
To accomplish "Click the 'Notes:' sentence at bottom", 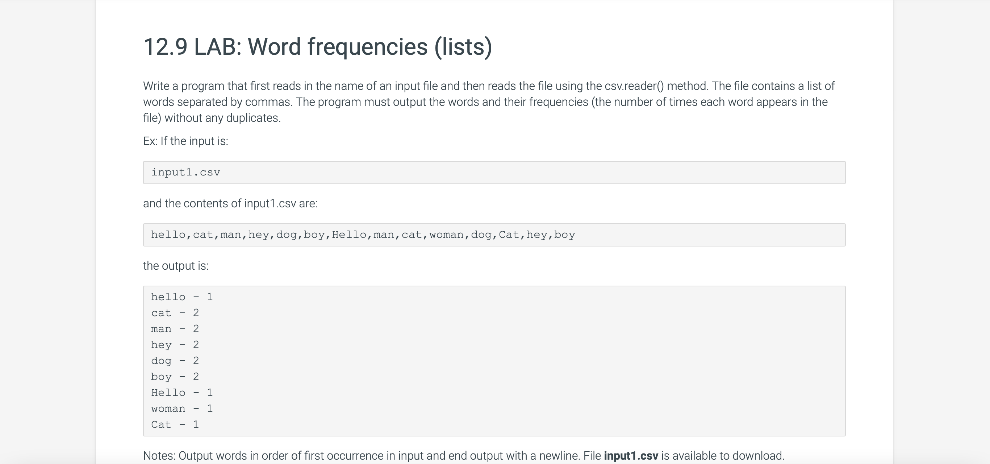I will tap(464, 456).
